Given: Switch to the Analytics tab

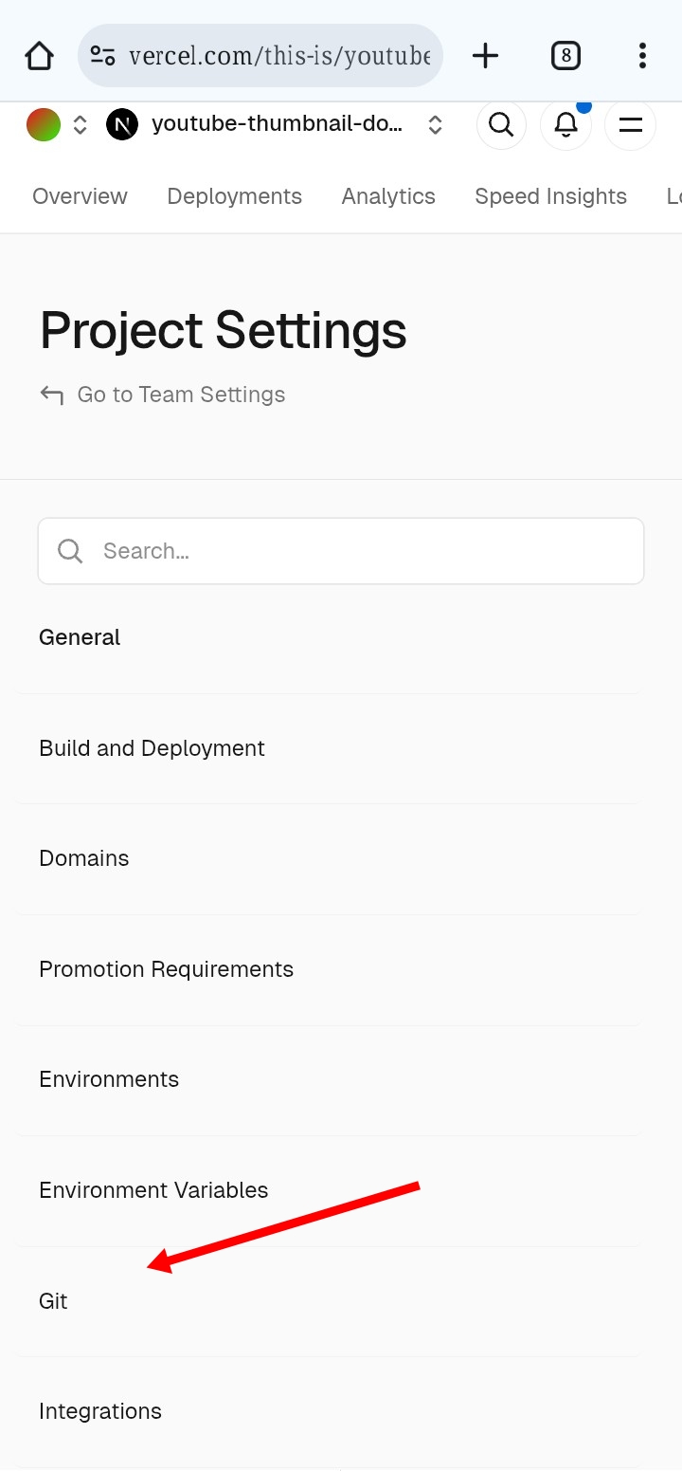Looking at the screenshot, I should click(388, 196).
